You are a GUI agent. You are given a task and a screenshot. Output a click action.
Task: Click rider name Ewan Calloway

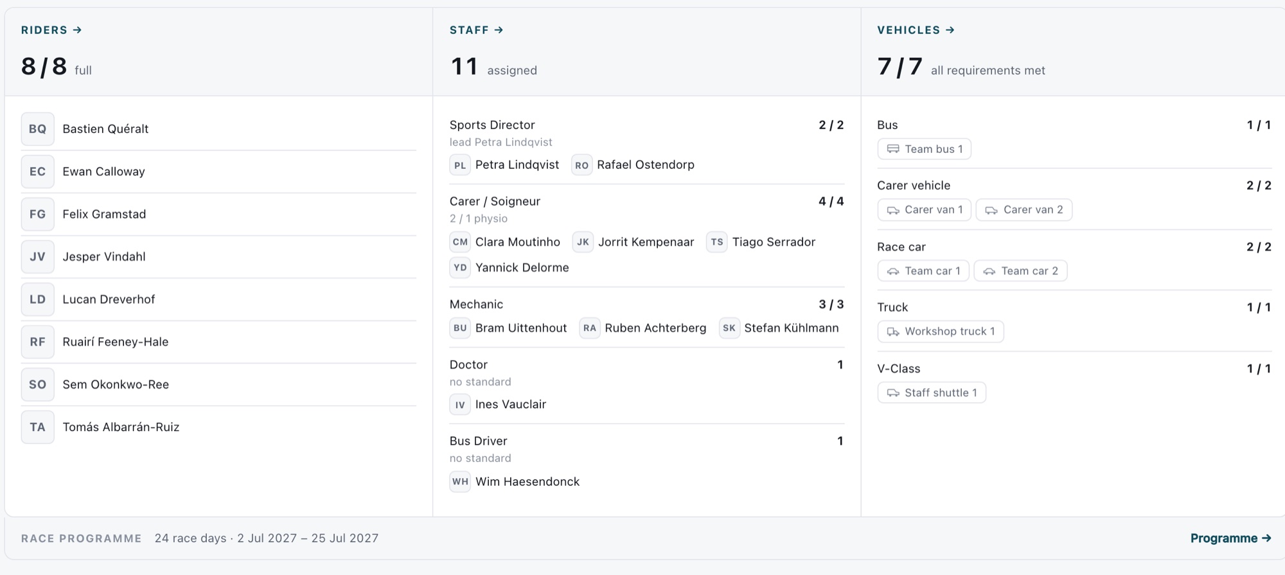(103, 172)
